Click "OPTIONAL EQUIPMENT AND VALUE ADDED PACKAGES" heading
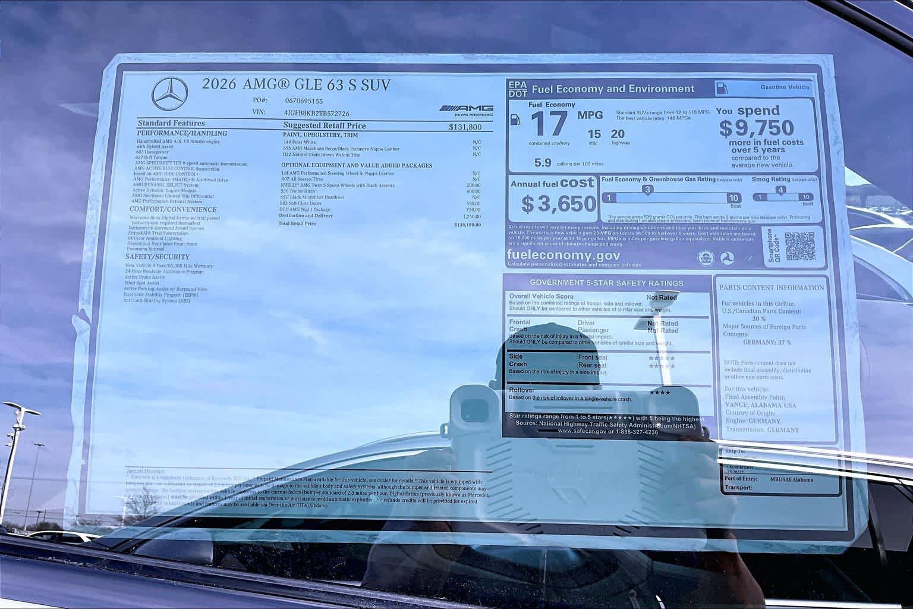Viewport: 913px width, 609px height. coord(357,165)
